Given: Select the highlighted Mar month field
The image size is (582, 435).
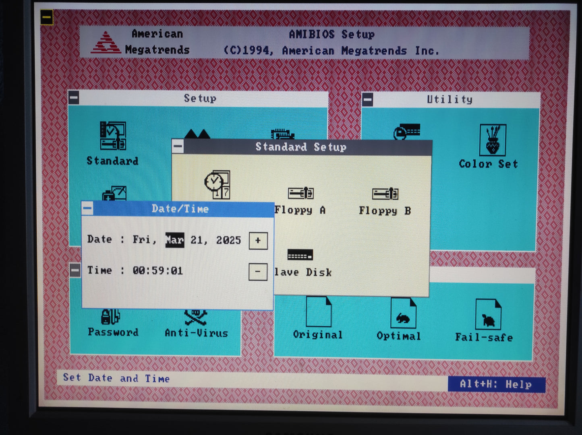Looking at the screenshot, I should coord(174,240).
